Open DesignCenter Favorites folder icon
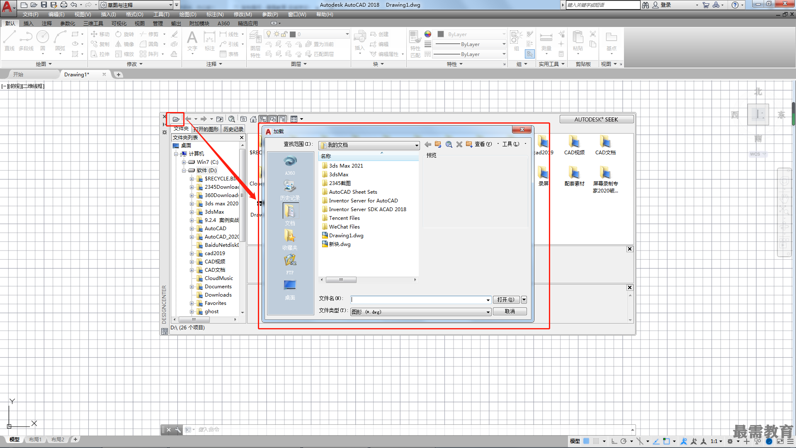The image size is (796, 448). (243, 119)
